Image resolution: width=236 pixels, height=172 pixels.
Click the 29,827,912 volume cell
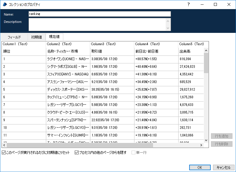(191, 90)
